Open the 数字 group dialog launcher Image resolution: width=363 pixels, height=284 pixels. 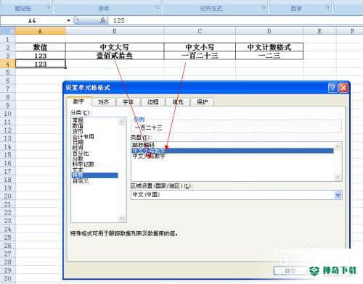pos(327,8)
